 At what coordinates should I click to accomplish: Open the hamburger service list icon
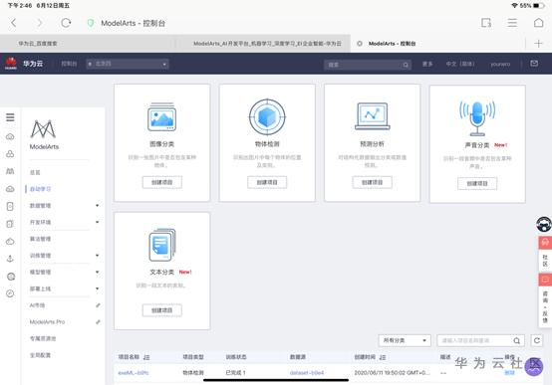pyautogui.click(x=10, y=117)
